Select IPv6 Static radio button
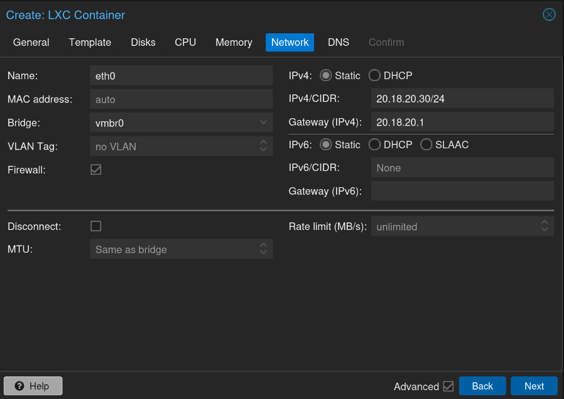 [326, 145]
